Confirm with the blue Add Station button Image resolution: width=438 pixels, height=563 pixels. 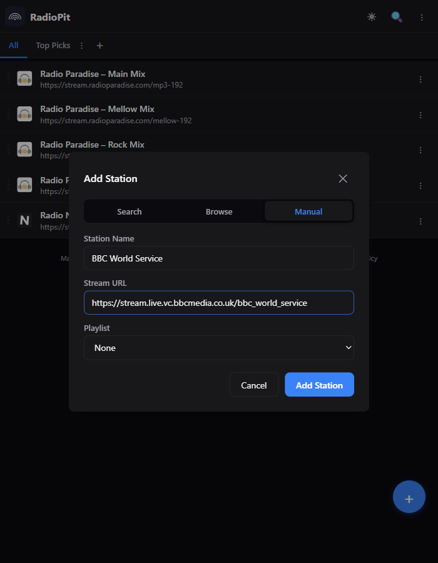click(319, 385)
